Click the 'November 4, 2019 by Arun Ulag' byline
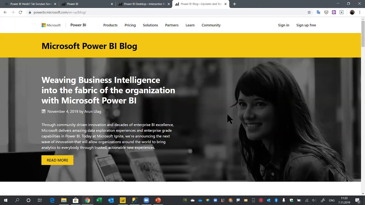 [74, 111]
